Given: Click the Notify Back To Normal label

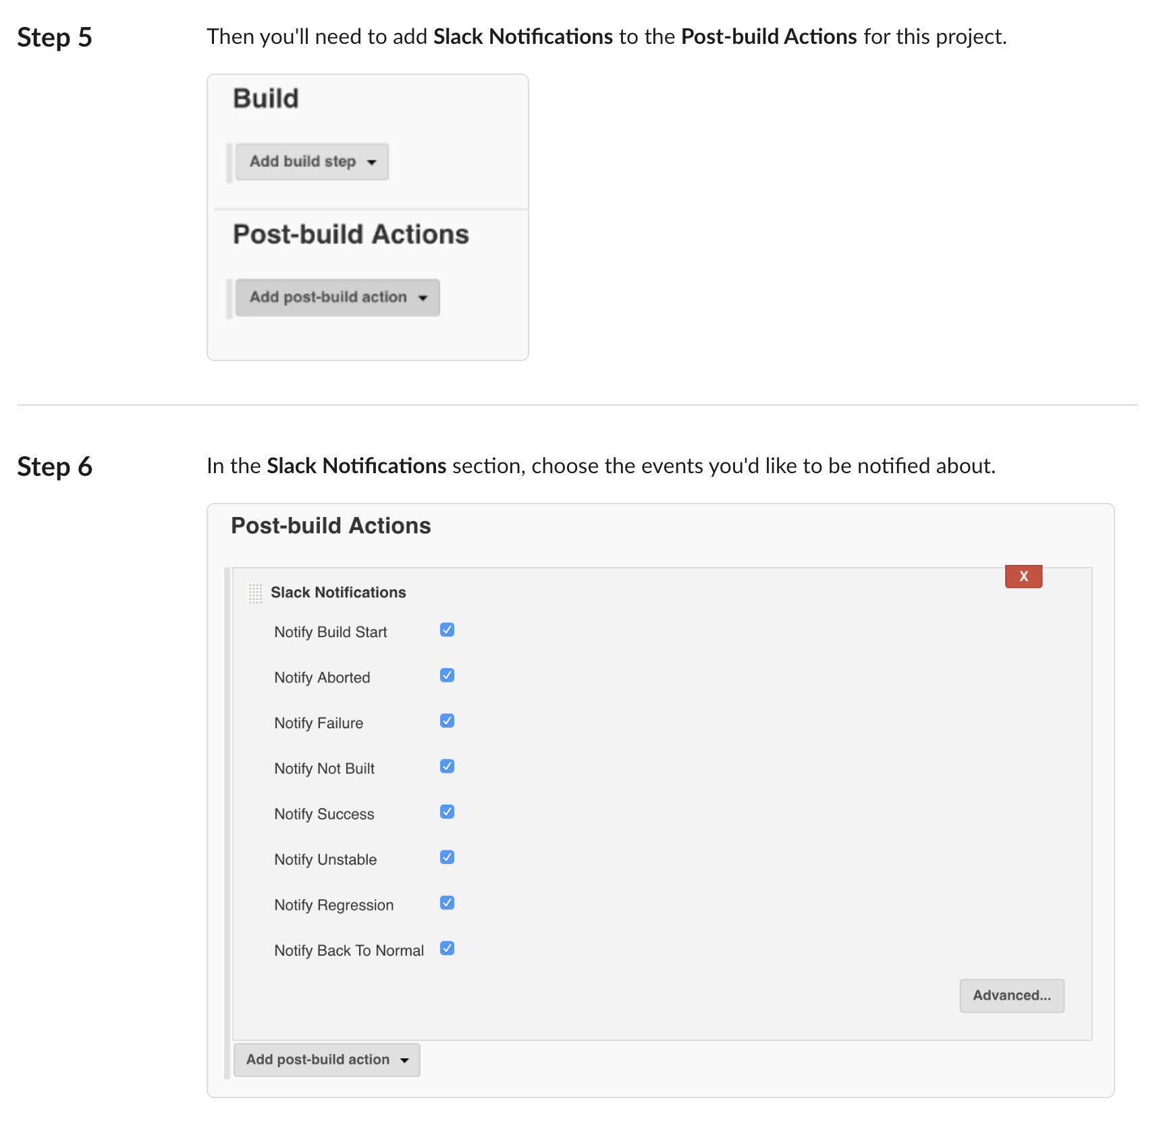Looking at the screenshot, I should click(x=348, y=951).
